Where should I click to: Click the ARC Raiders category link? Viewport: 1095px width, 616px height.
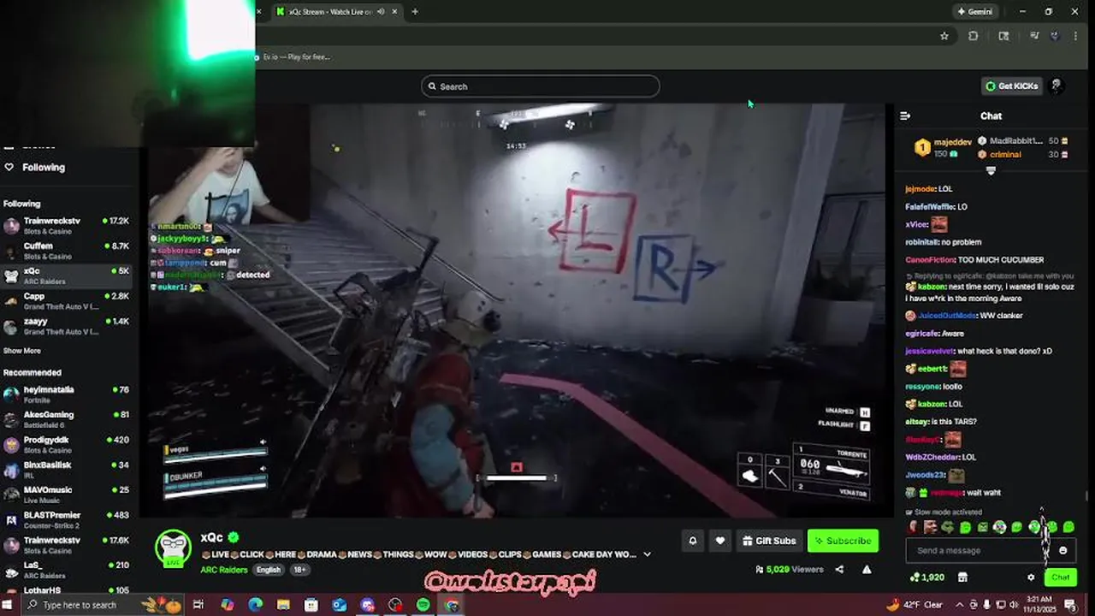point(224,570)
